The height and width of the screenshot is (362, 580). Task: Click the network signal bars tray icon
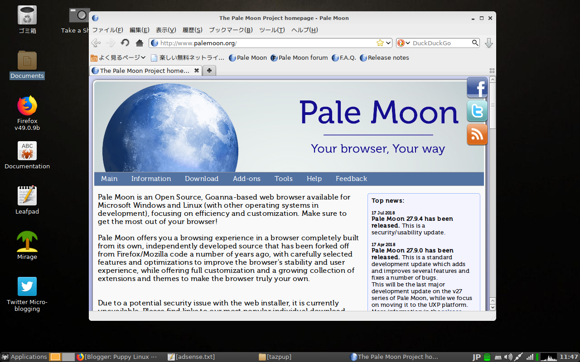click(x=529, y=357)
